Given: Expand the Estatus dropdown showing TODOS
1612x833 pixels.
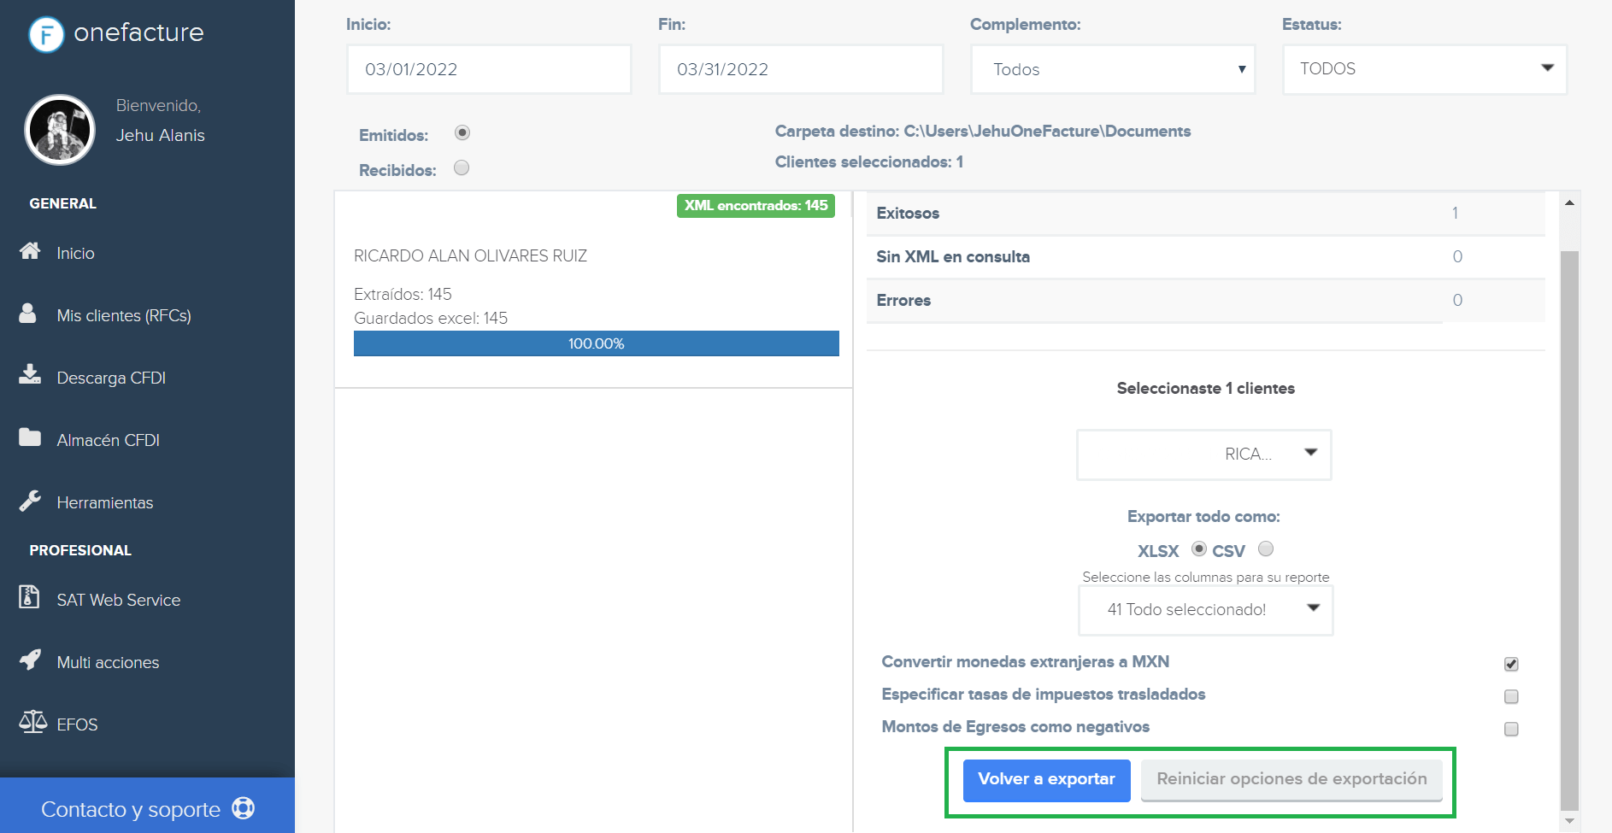Looking at the screenshot, I should click(1423, 69).
